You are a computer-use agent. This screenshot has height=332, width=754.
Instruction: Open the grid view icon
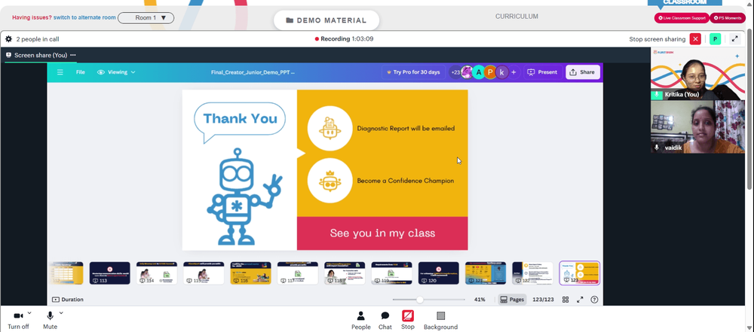click(x=565, y=300)
